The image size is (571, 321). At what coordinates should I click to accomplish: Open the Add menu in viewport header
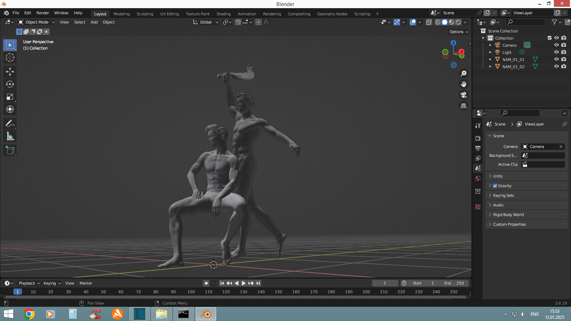[94, 22]
